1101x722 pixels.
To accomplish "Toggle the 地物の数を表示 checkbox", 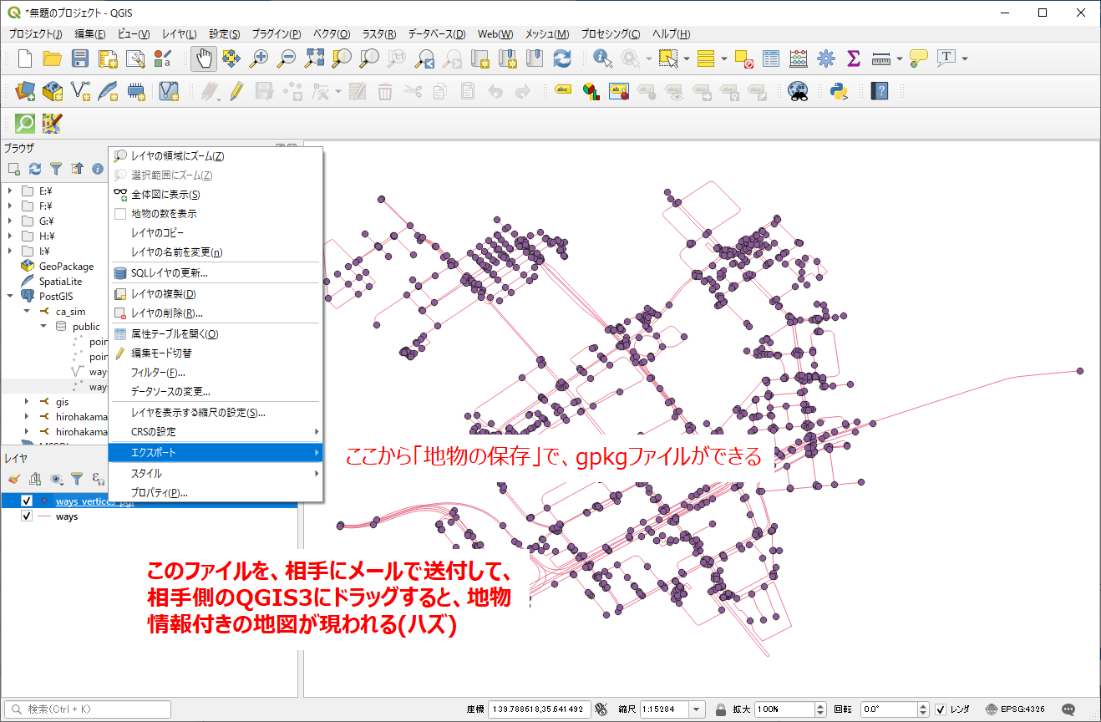I will 120,214.
